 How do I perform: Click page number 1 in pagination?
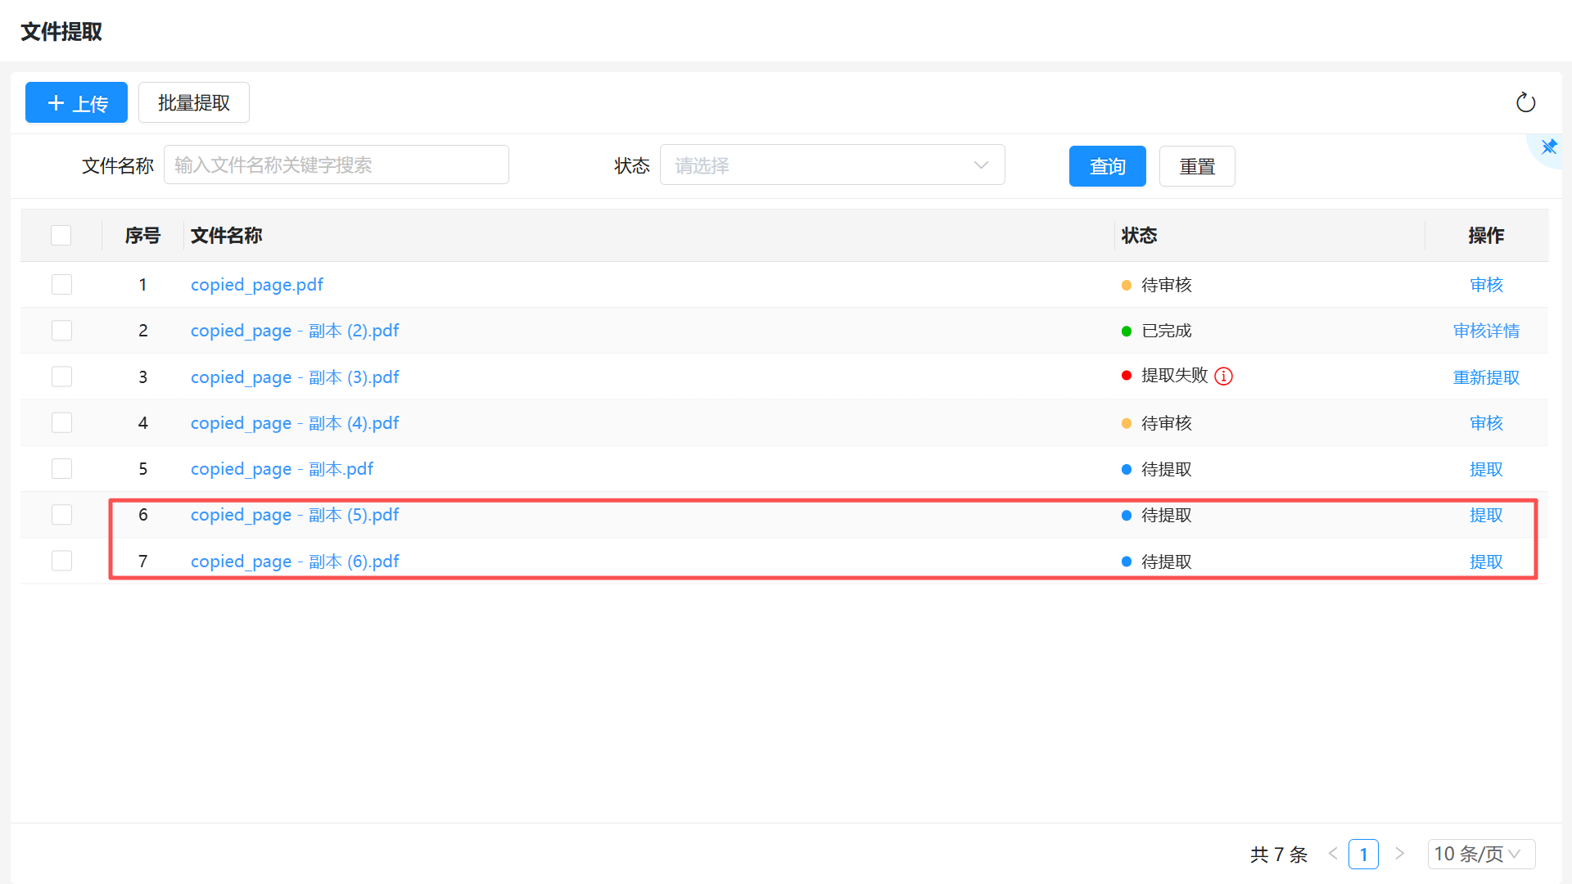click(x=1363, y=854)
